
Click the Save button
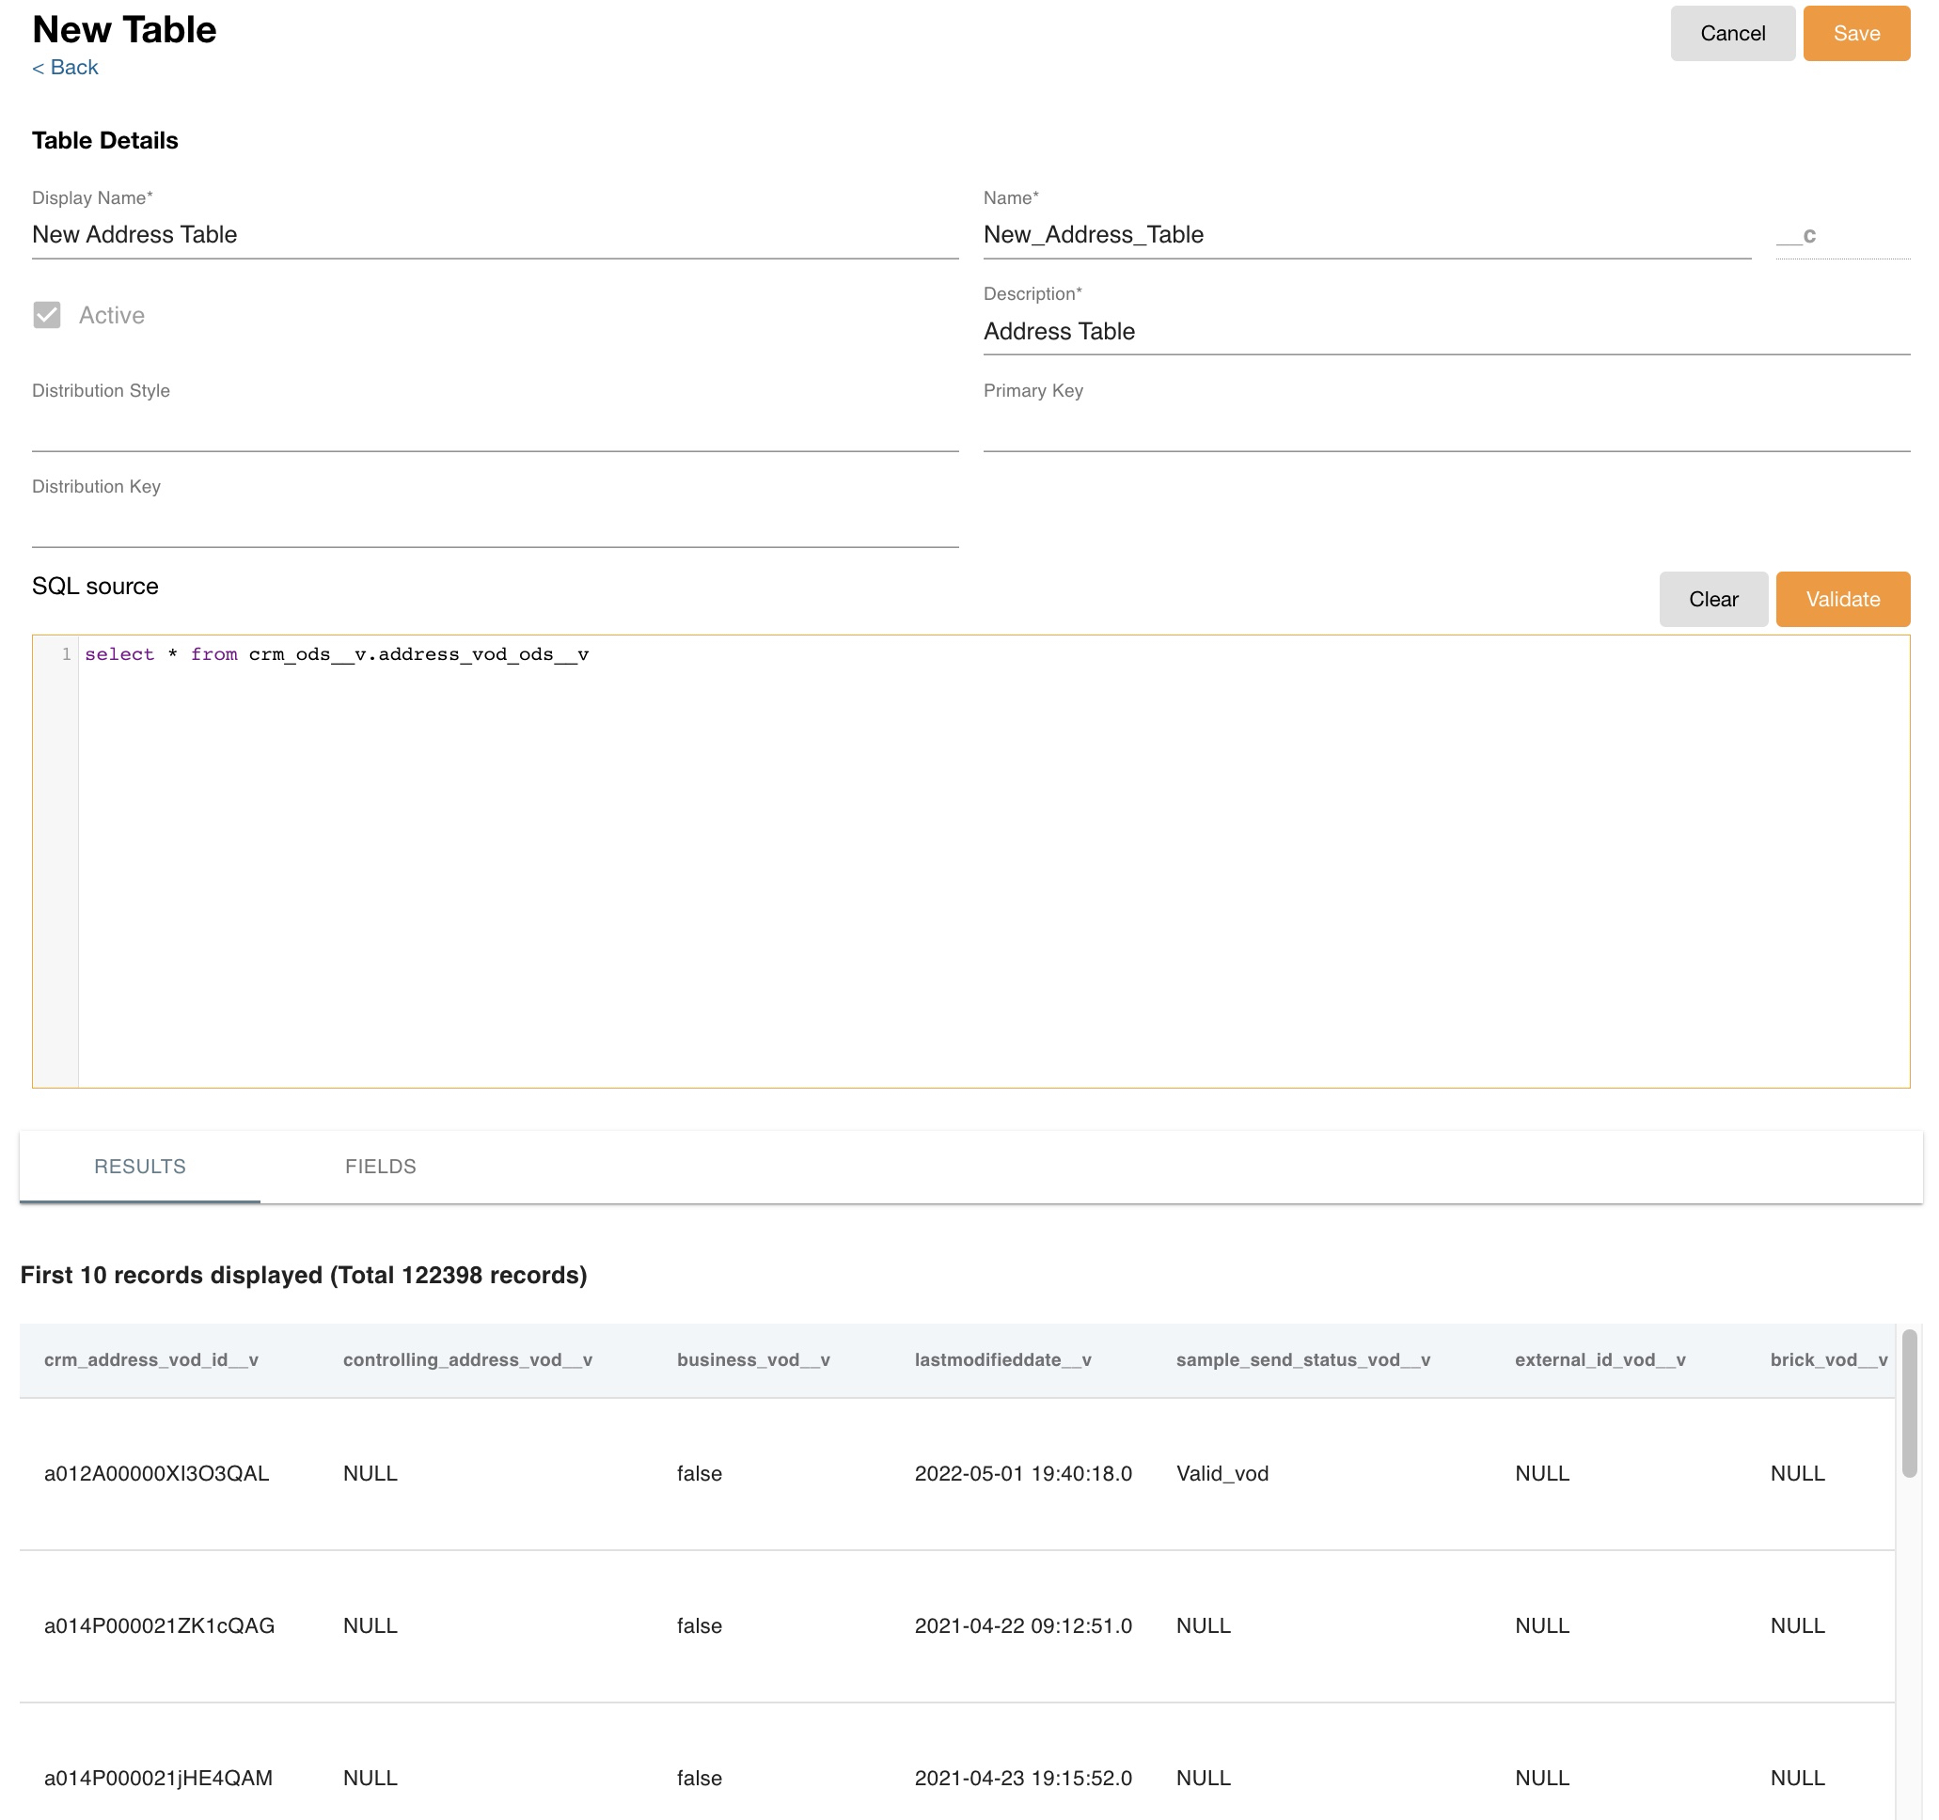pos(1855,33)
